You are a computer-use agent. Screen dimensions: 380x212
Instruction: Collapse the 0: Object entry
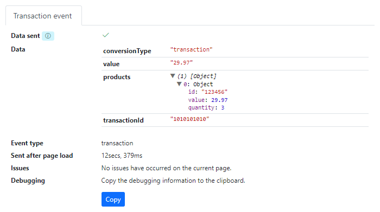(179, 84)
